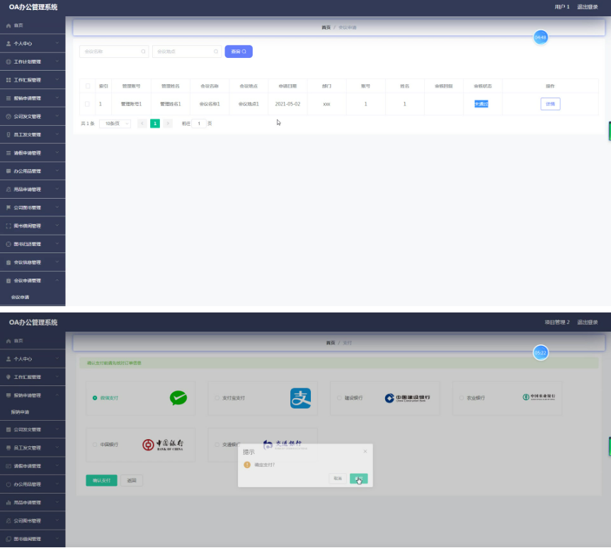
Task: Open 公司图书管理 menu on payment page
Action: pyautogui.click(x=33, y=520)
